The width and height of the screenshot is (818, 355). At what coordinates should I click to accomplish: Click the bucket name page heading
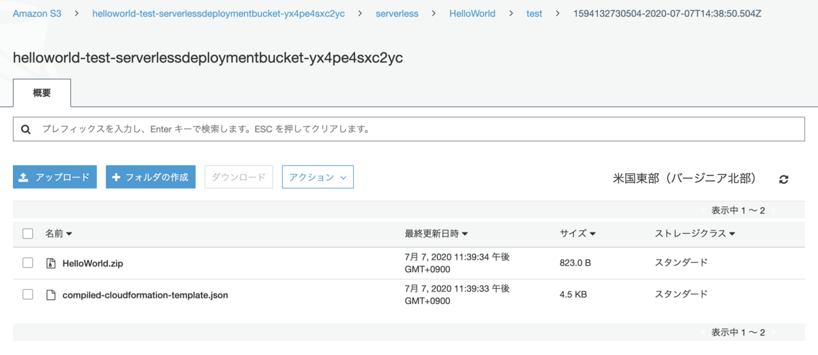coord(208,58)
